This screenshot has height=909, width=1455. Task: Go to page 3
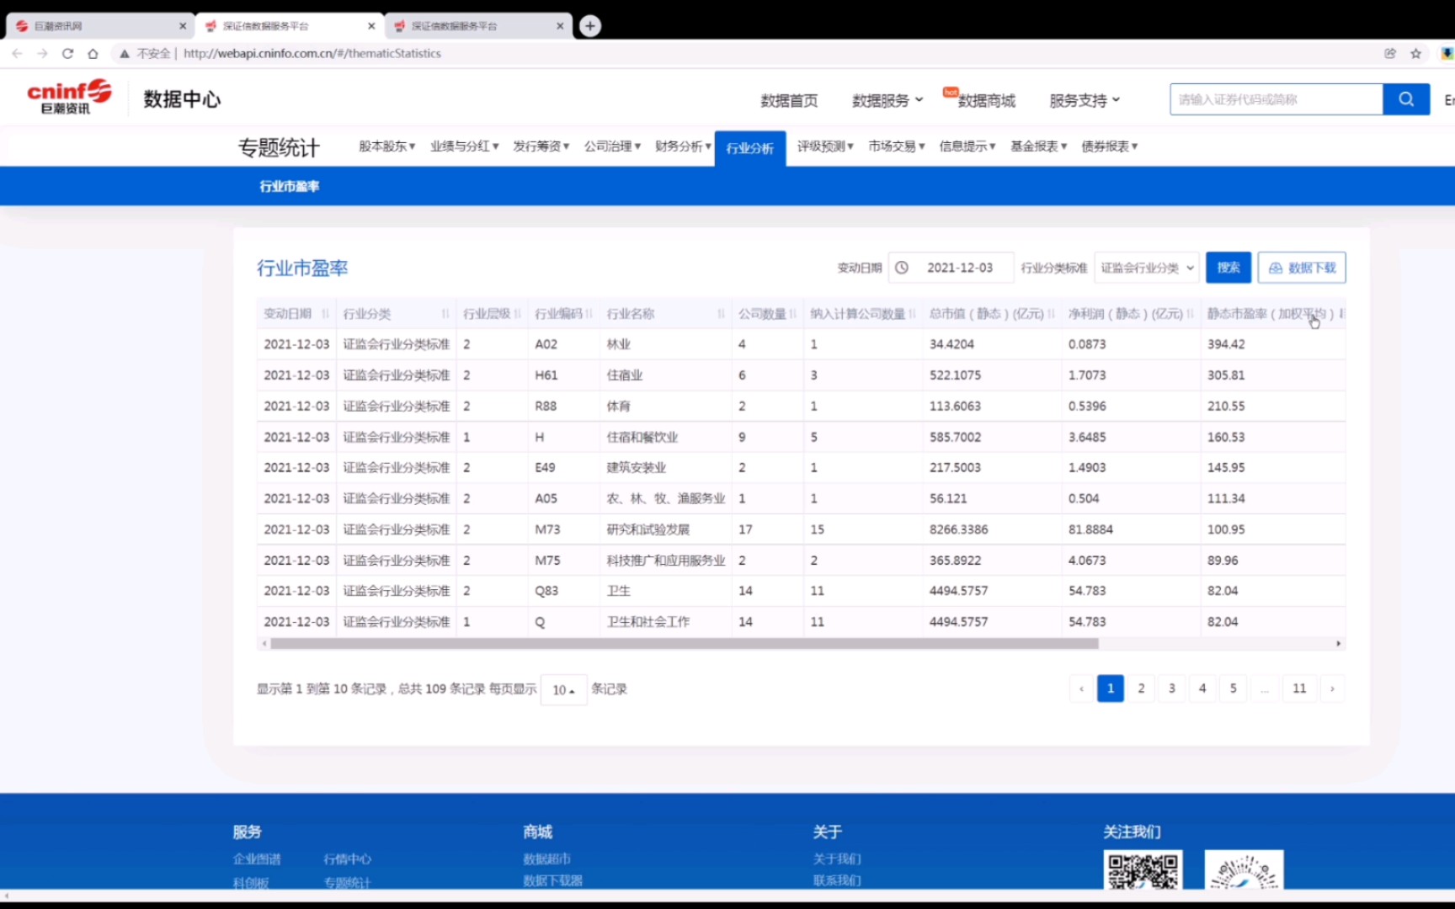coord(1171,688)
